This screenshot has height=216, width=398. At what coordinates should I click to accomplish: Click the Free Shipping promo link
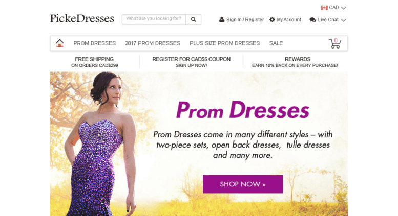coord(94,62)
